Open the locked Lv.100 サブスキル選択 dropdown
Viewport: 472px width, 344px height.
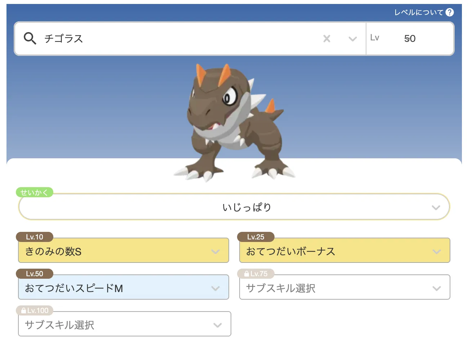(x=125, y=324)
